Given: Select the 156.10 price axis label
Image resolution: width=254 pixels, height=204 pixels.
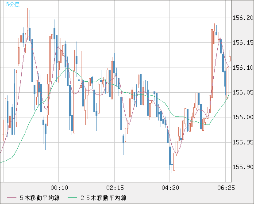Looking at the screenshot, I should pos(243,68).
